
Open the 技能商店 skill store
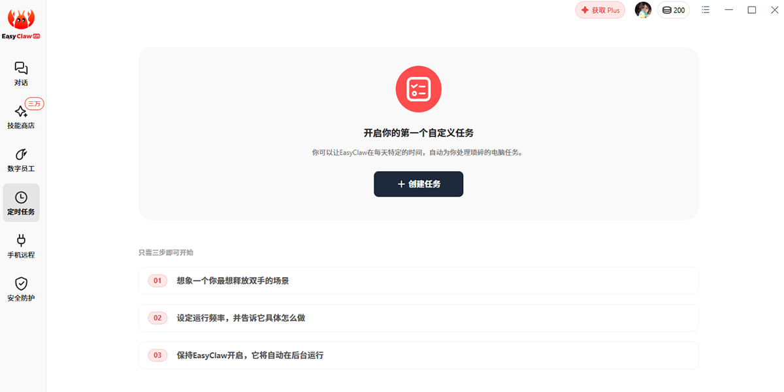click(x=21, y=117)
